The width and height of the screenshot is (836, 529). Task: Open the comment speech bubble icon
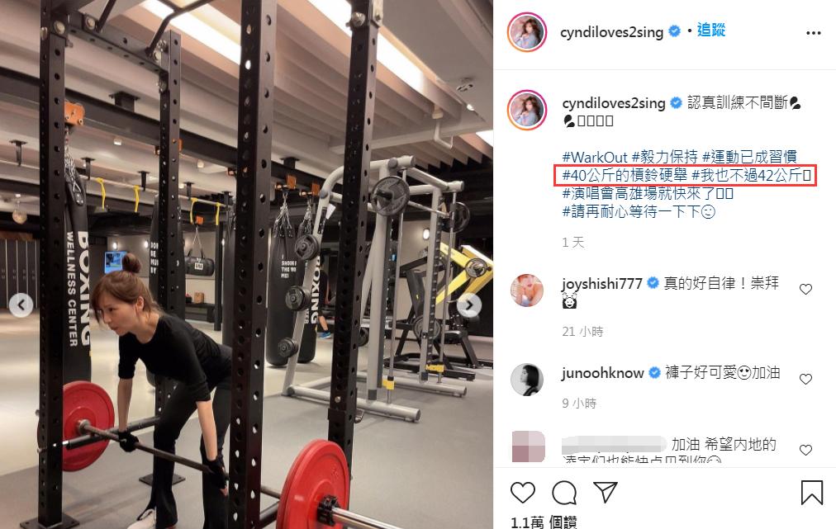564,492
